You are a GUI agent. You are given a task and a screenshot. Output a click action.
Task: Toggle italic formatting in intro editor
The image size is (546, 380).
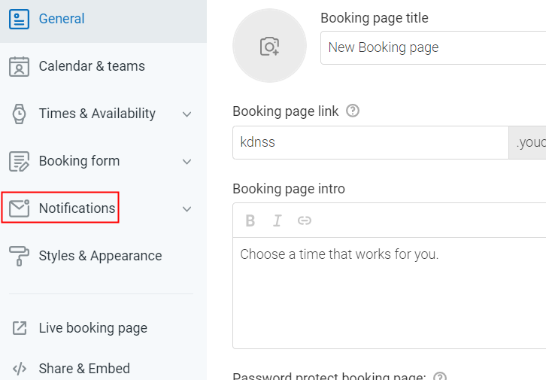pyautogui.click(x=277, y=220)
